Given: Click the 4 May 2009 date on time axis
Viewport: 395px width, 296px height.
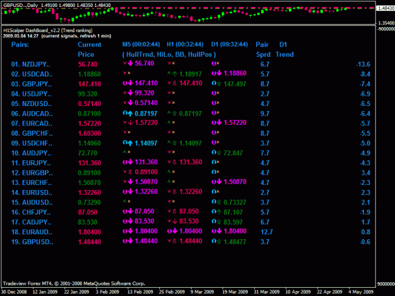Looking at the screenshot, I should [361, 292].
